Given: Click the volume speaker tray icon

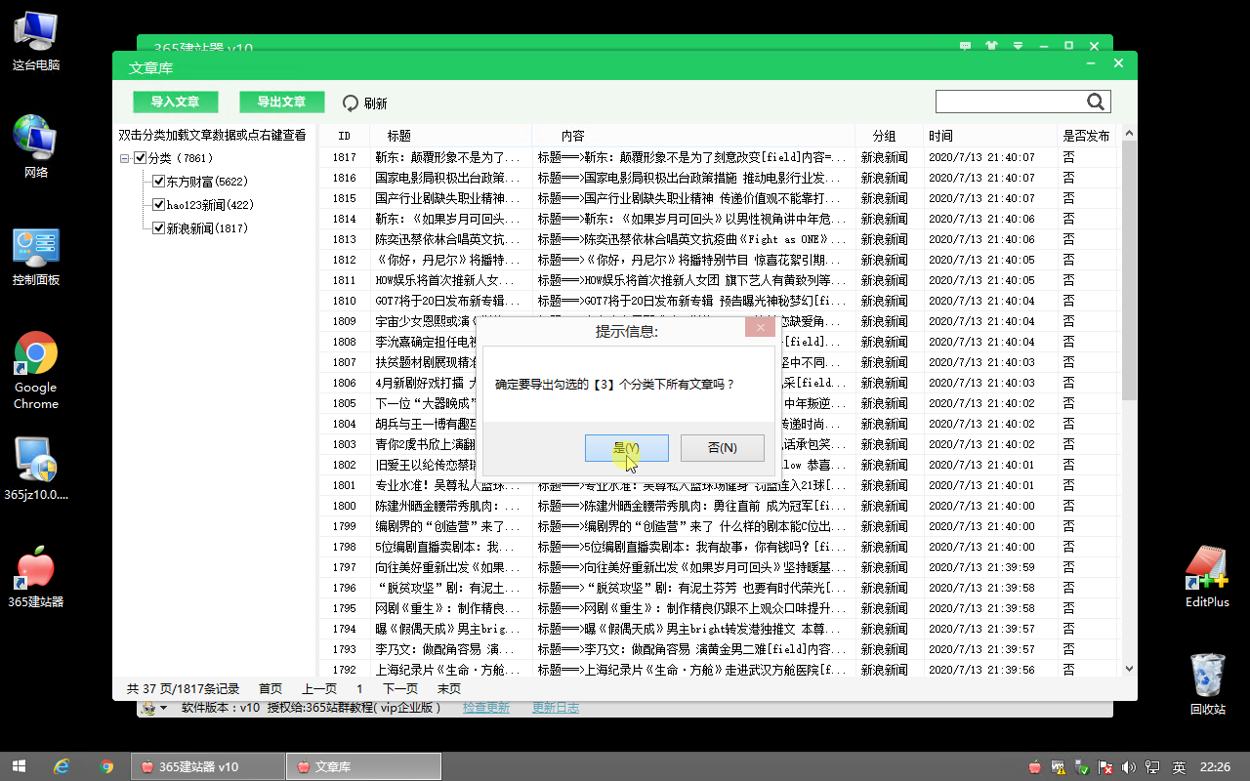Looking at the screenshot, I should click(x=1130, y=767).
